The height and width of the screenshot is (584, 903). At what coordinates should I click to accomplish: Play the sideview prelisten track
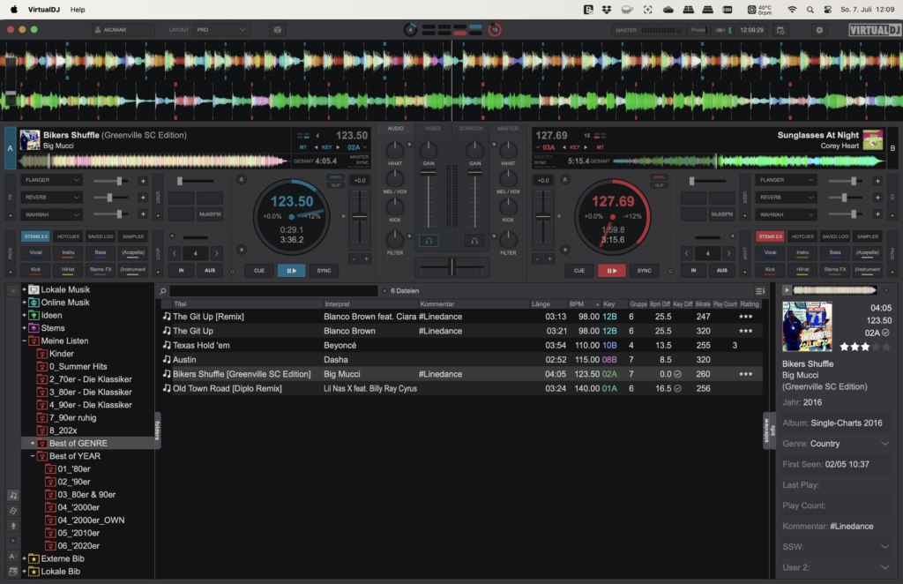point(787,290)
